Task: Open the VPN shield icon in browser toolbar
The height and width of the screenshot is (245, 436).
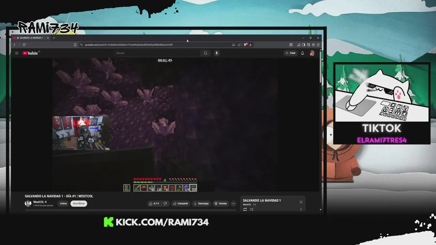Action: click(x=313, y=45)
